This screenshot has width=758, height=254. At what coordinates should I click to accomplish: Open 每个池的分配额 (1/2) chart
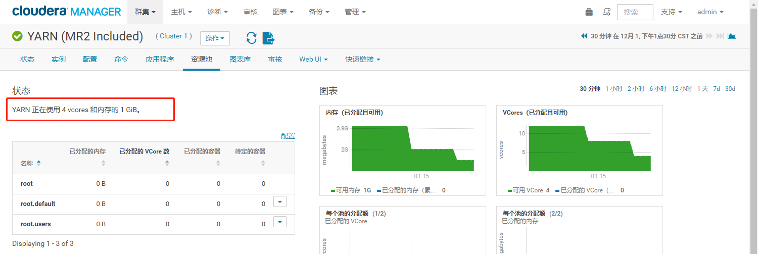pyautogui.click(x=403, y=230)
